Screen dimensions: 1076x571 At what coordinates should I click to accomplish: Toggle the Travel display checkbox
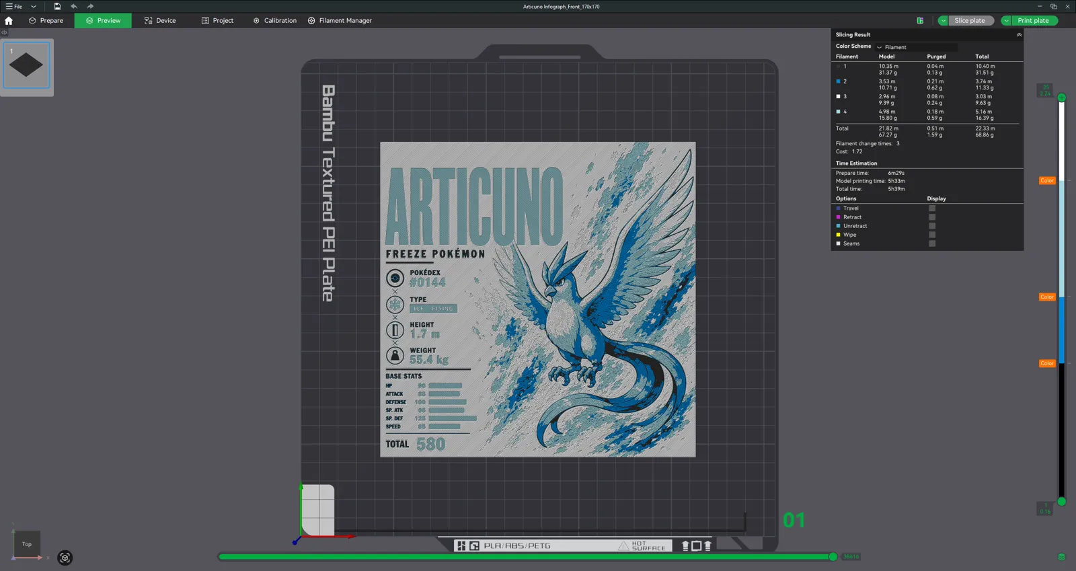(x=932, y=208)
